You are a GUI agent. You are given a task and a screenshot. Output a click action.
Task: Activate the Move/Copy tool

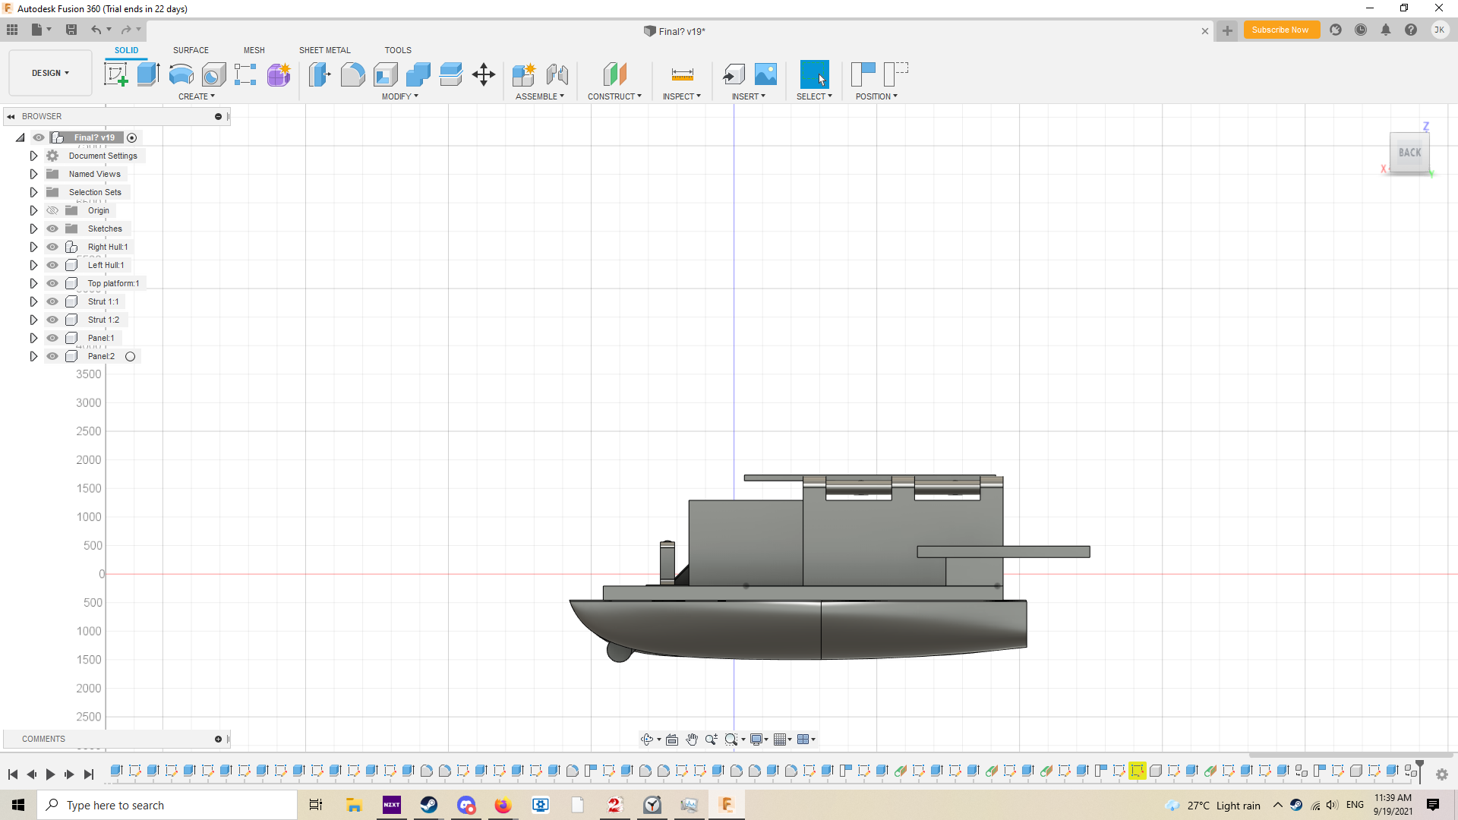[483, 74]
